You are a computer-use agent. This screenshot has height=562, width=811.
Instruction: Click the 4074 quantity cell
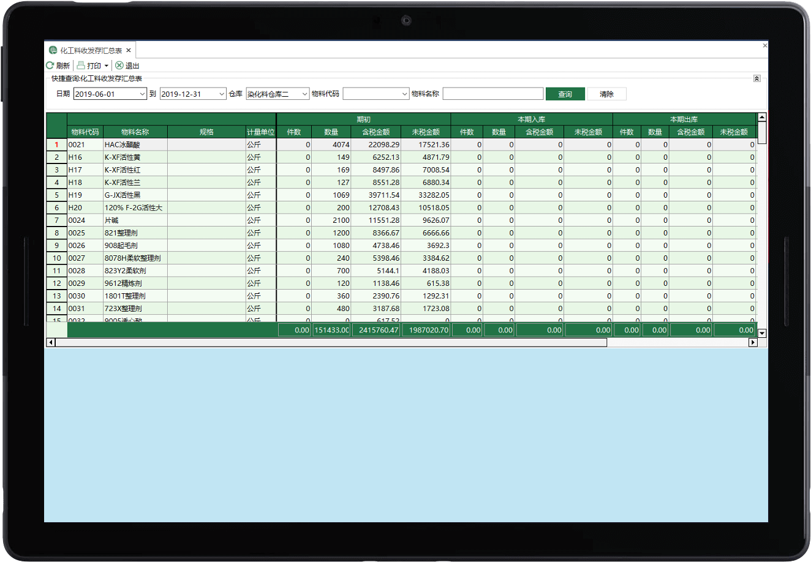coord(331,145)
